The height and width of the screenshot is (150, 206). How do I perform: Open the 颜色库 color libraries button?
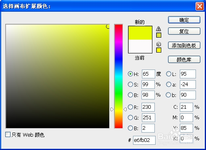[184, 59]
